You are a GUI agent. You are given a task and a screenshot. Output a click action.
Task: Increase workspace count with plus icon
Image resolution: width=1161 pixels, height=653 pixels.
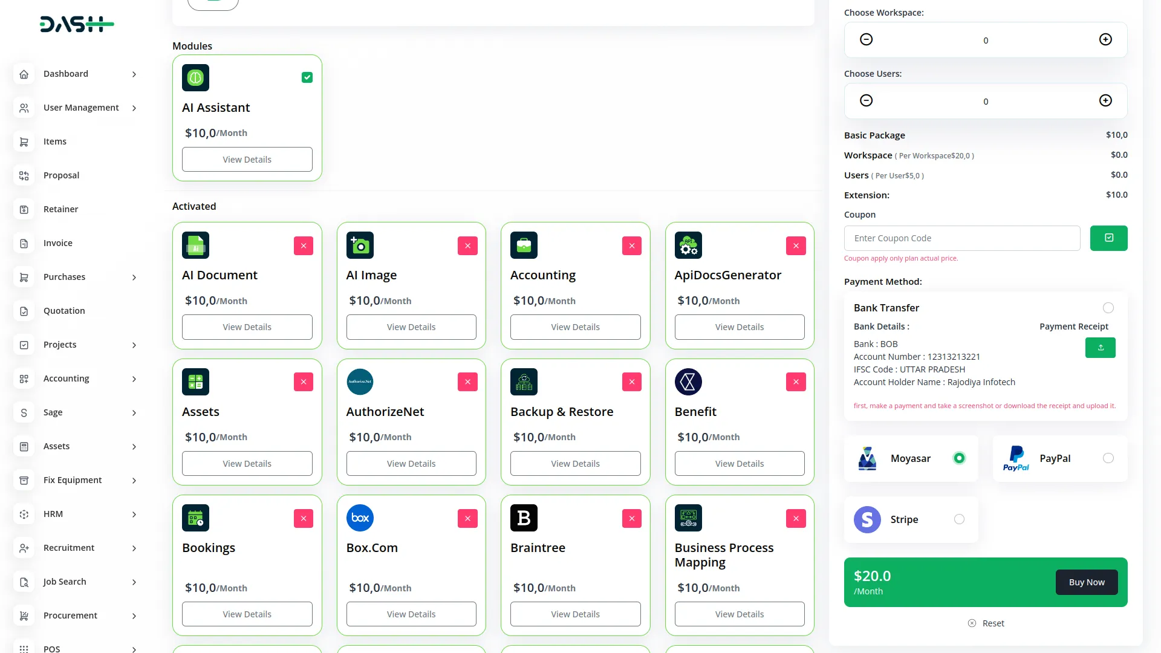pyautogui.click(x=1105, y=40)
